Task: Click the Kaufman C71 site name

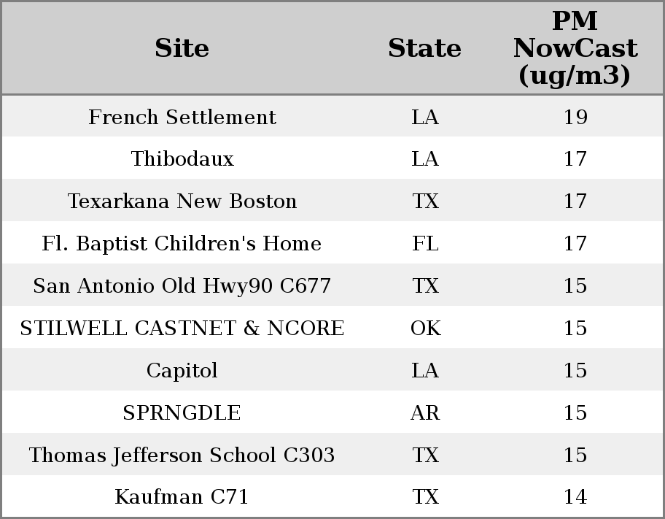Action: (x=182, y=497)
